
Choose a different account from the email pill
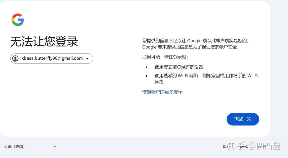click(x=51, y=58)
